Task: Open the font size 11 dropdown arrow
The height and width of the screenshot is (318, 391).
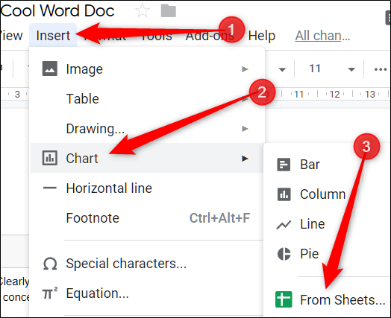Action: point(351,69)
